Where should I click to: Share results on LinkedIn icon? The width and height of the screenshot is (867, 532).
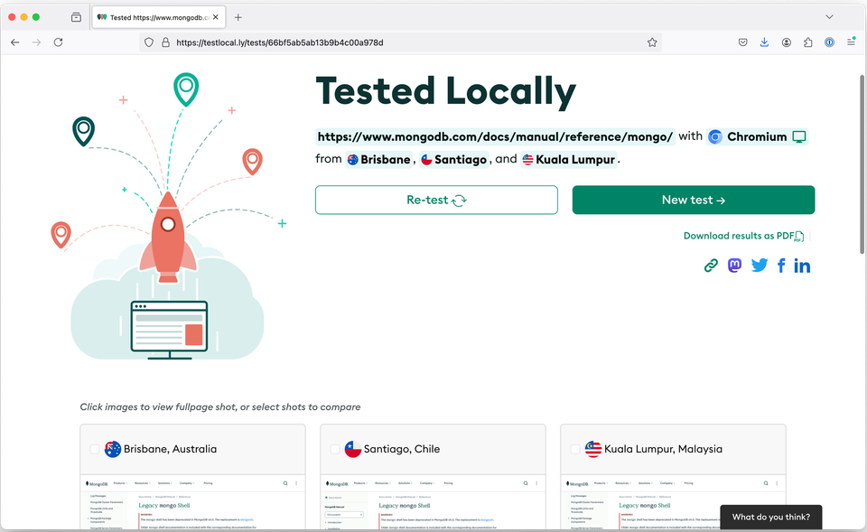click(802, 266)
